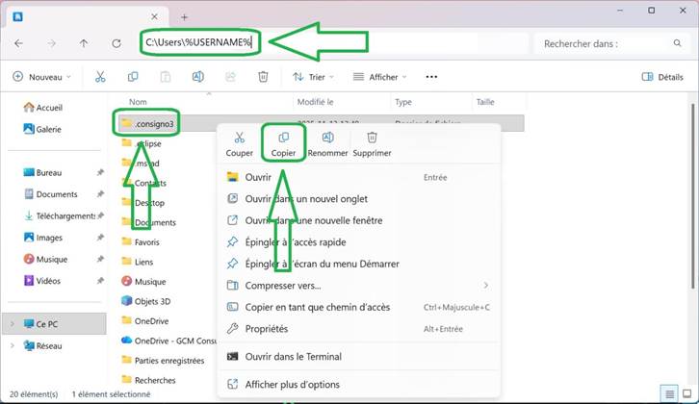Viewport: 699px width, 404px height.
Task: Click the Share icon in the toolbar
Action: [230, 77]
